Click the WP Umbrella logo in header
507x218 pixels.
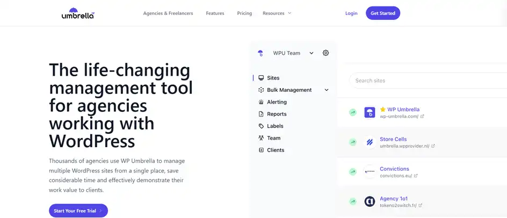(x=78, y=13)
